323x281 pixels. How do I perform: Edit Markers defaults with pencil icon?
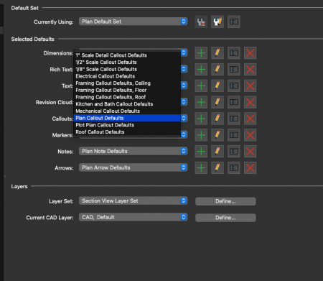[x=217, y=135]
